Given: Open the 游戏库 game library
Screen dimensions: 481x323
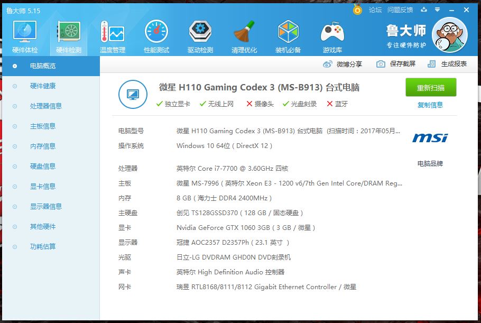Looking at the screenshot, I should [331, 35].
